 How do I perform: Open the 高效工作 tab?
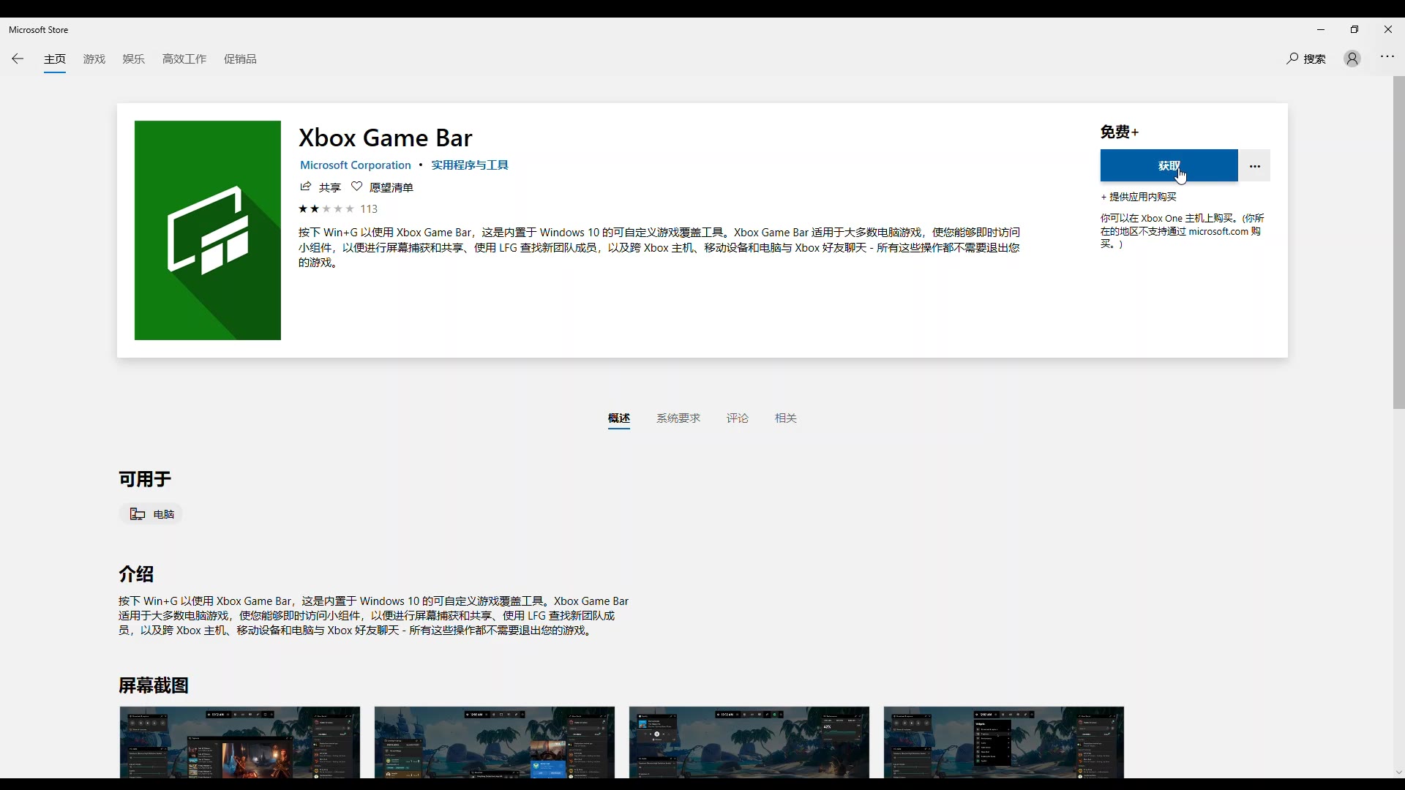point(184,59)
